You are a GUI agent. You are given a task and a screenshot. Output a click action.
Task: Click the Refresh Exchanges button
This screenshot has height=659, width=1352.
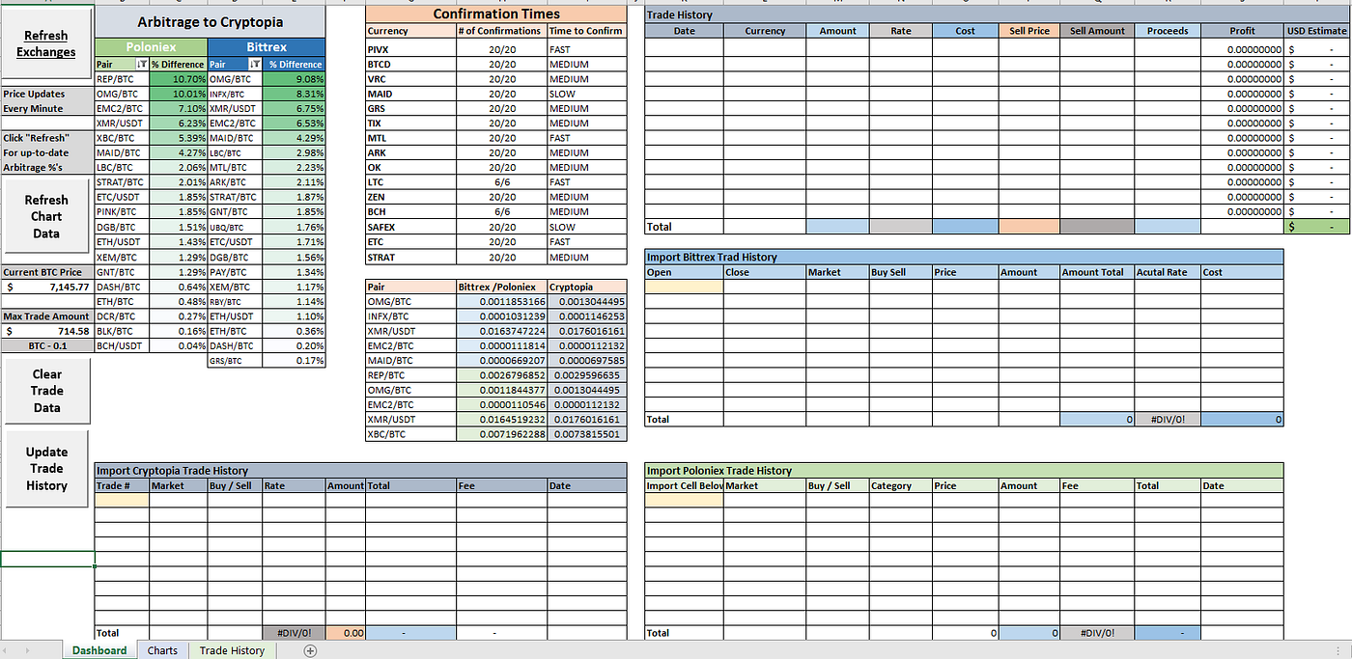tap(46, 43)
